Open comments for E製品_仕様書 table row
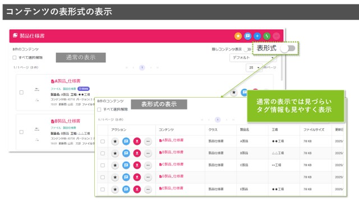This screenshot has width=359, height=202. tap(126, 190)
